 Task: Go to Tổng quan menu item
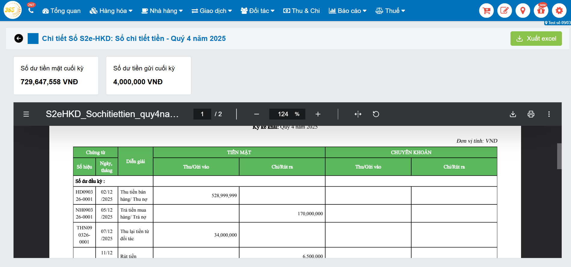(61, 11)
